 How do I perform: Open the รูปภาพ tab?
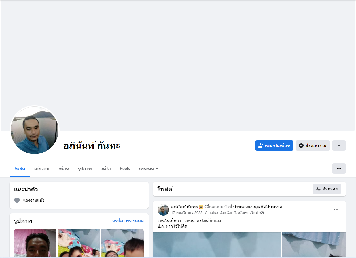85,169
